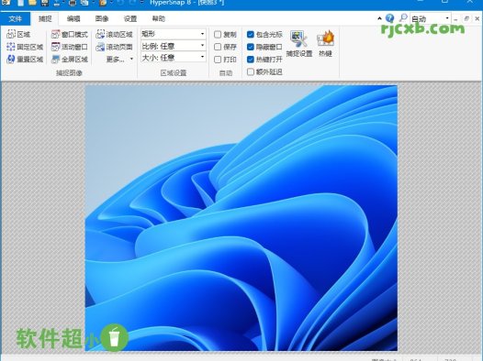Start 窗口模式 window mode capture
This screenshot has width=483, height=361.
70,35
